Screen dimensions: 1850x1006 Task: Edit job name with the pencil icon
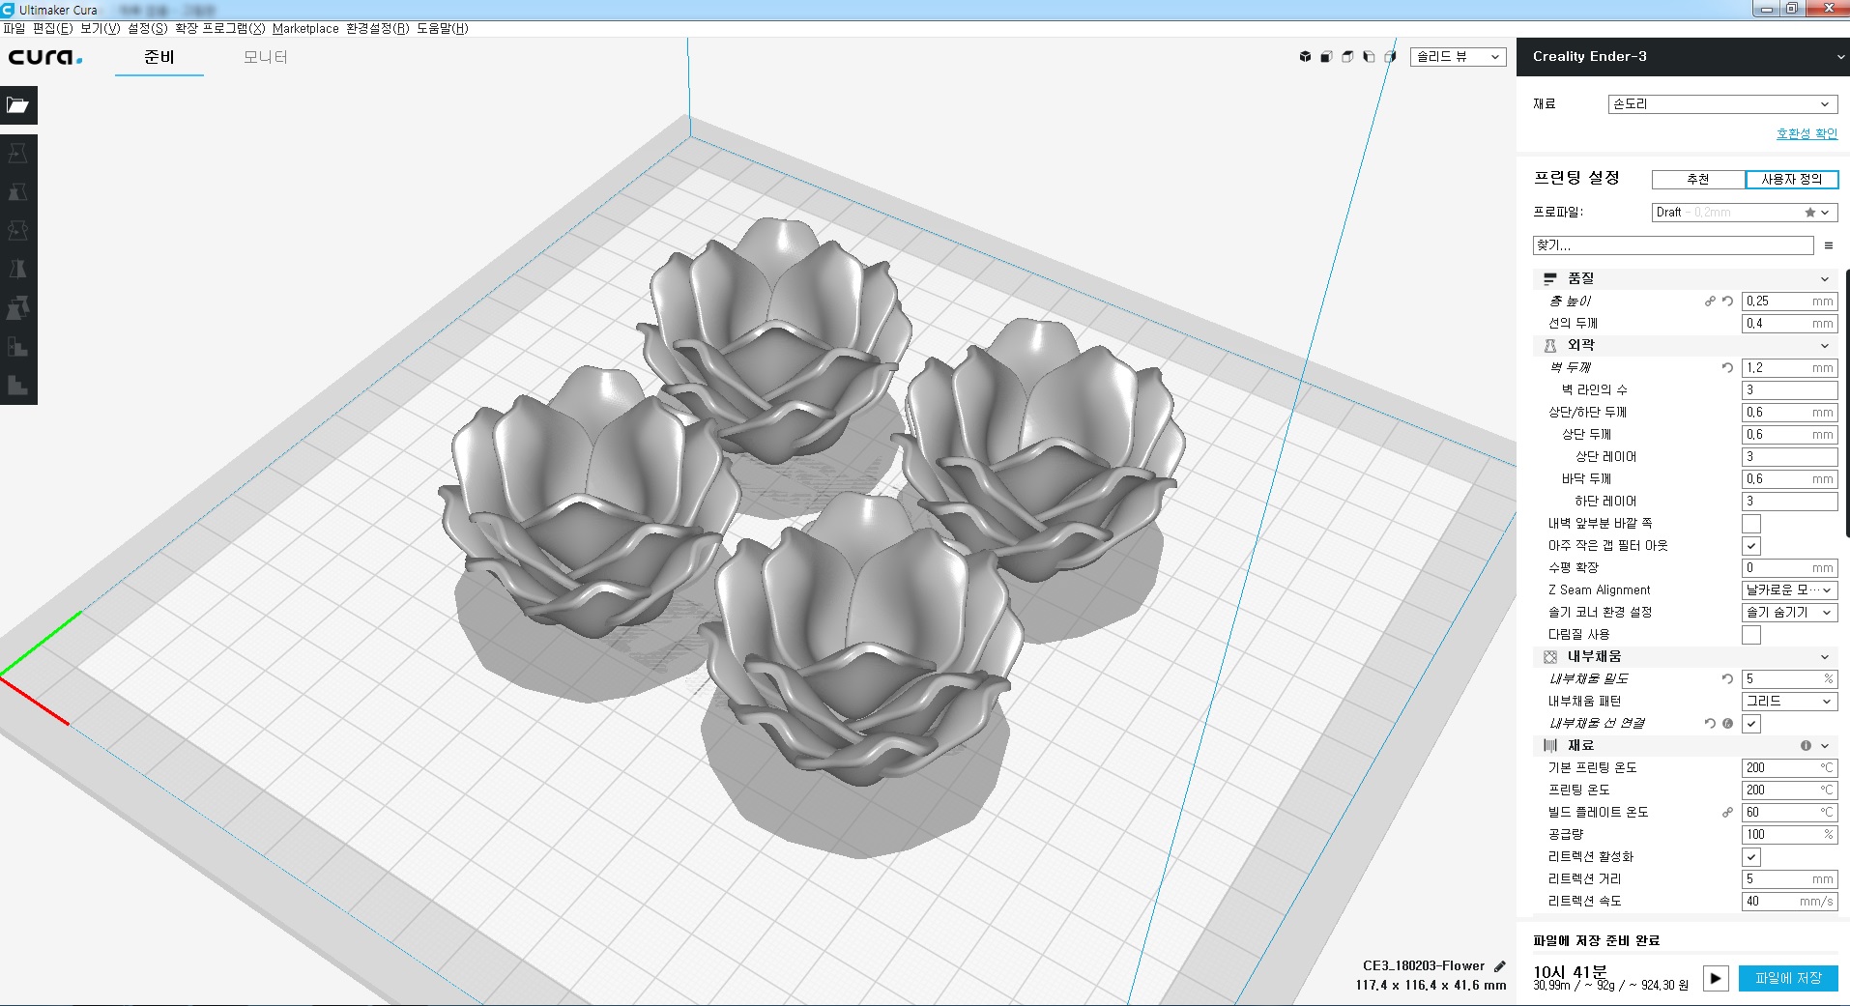coord(1499,966)
